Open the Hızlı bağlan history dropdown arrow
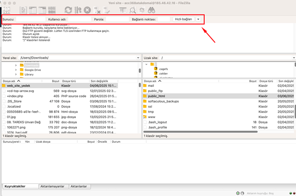Image resolution: width=296 pixels, height=196 pixels. tap(198, 19)
